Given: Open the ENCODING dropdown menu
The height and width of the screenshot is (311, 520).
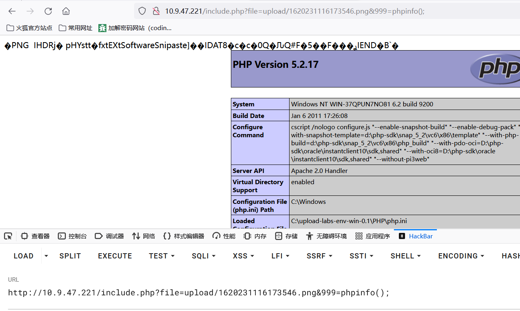Looking at the screenshot, I should 461,256.
